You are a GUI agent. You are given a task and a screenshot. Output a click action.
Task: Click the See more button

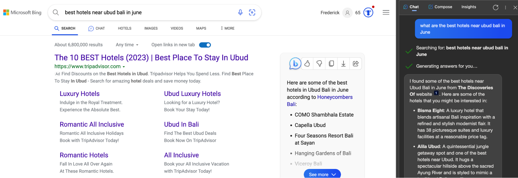coord(322,174)
